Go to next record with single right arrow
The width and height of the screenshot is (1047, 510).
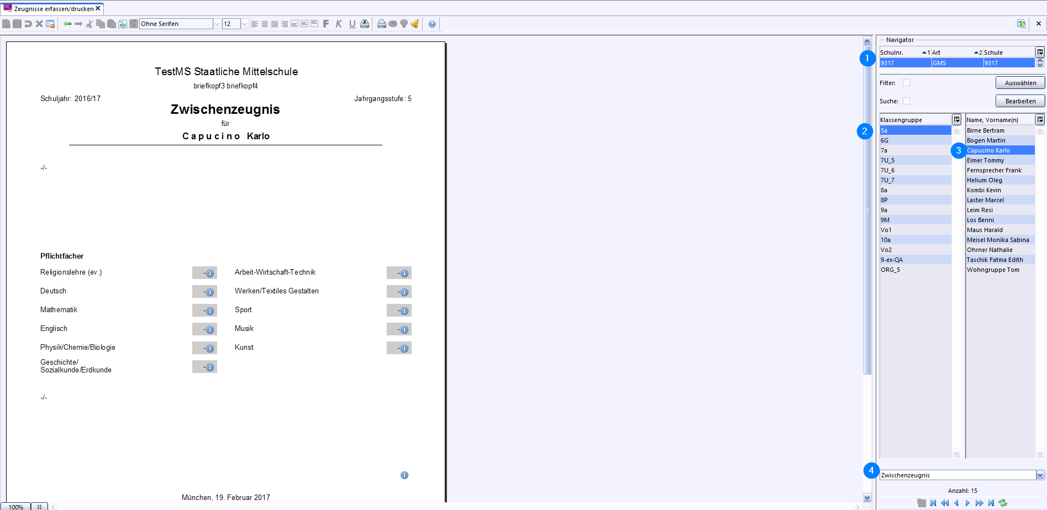pyautogui.click(x=967, y=503)
